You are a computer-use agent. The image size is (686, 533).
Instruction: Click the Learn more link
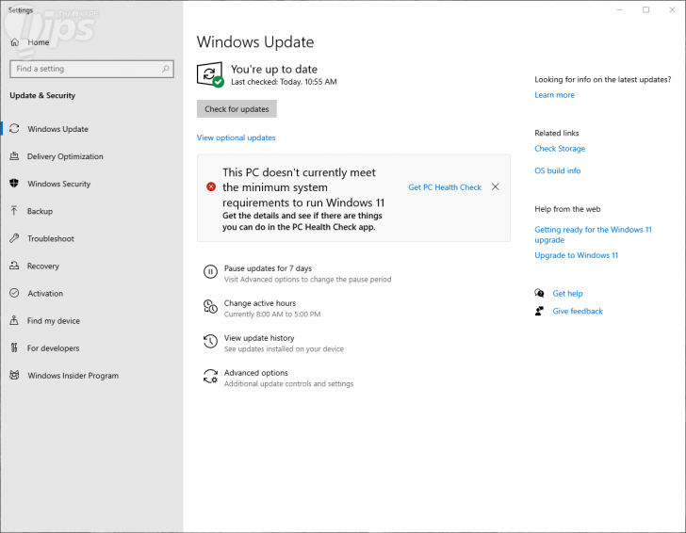[x=554, y=95]
